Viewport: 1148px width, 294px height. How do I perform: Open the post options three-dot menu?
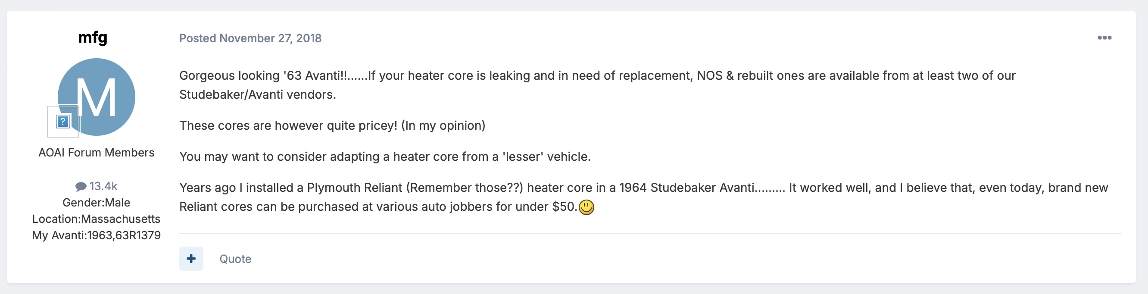pyautogui.click(x=1104, y=38)
